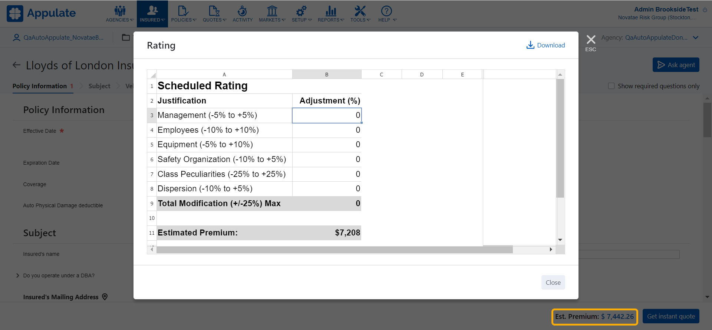Viewport: 712px width, 330px height.
Task: Open the Setup gears icon
Action: (x=301, y=11)
